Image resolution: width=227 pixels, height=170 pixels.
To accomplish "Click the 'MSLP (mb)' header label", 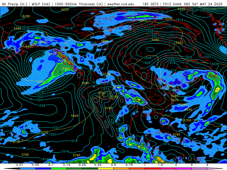I will click(x=41, y=4).
